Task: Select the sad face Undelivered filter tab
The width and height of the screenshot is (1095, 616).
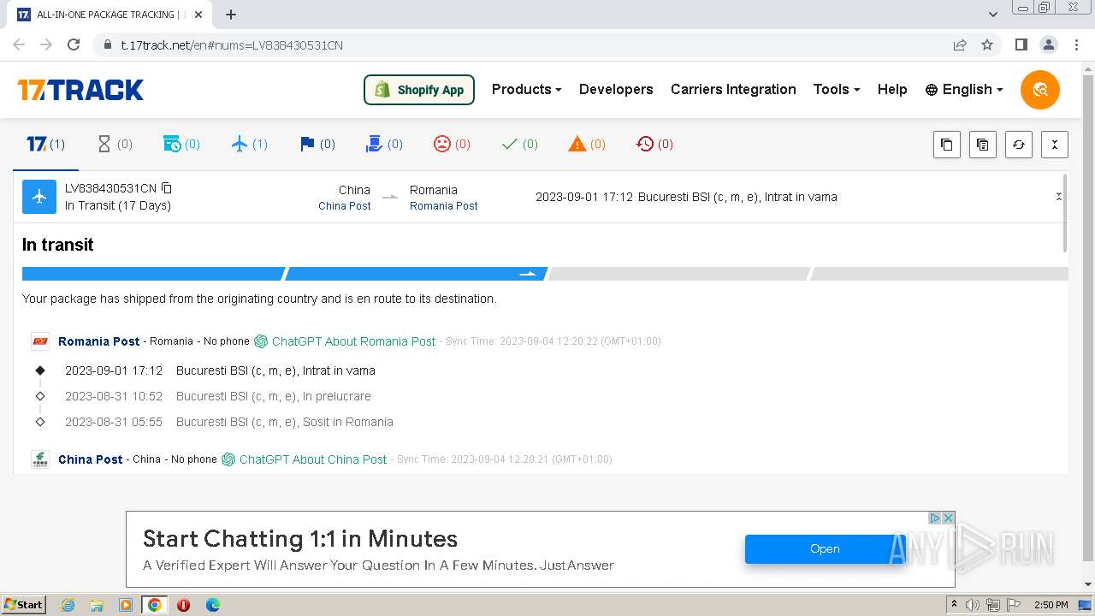Action: (x=452, y=144)
